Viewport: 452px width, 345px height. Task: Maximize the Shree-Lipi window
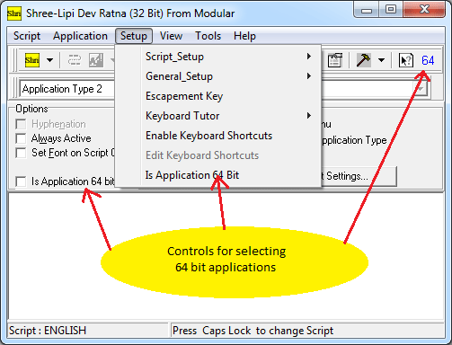391,10
